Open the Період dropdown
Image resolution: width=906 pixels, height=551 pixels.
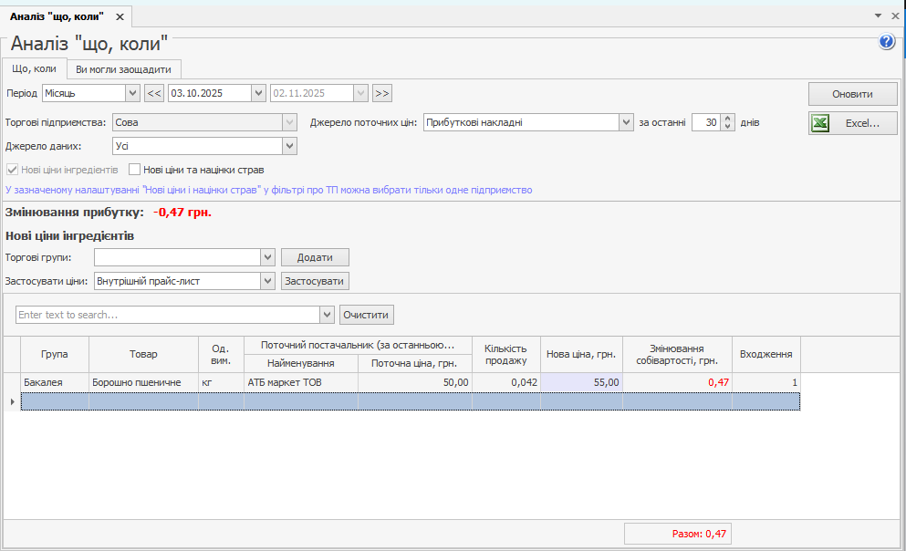[132, 93]
